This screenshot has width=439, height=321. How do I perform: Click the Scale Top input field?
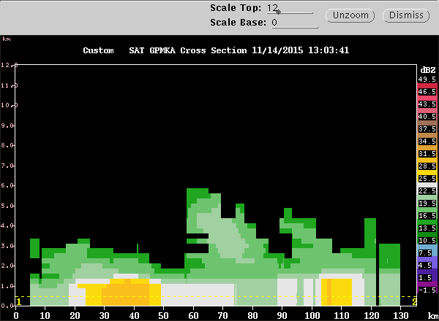pos(290,8)
